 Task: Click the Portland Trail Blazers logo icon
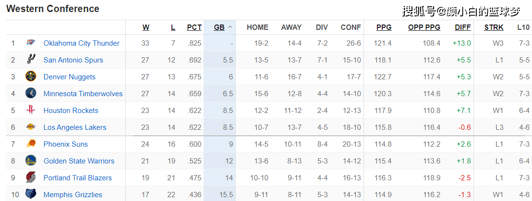click(x=31, y=178)
